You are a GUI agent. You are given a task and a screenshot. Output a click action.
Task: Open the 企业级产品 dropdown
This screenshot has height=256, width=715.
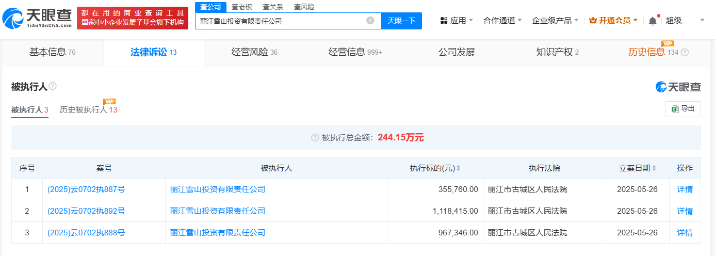click(555, 21)
